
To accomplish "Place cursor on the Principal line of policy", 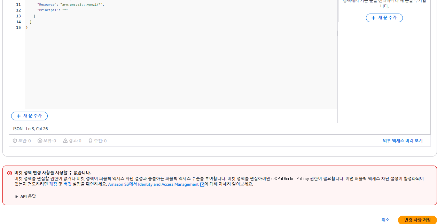I will pyautogui.click(x=52, y=10).
